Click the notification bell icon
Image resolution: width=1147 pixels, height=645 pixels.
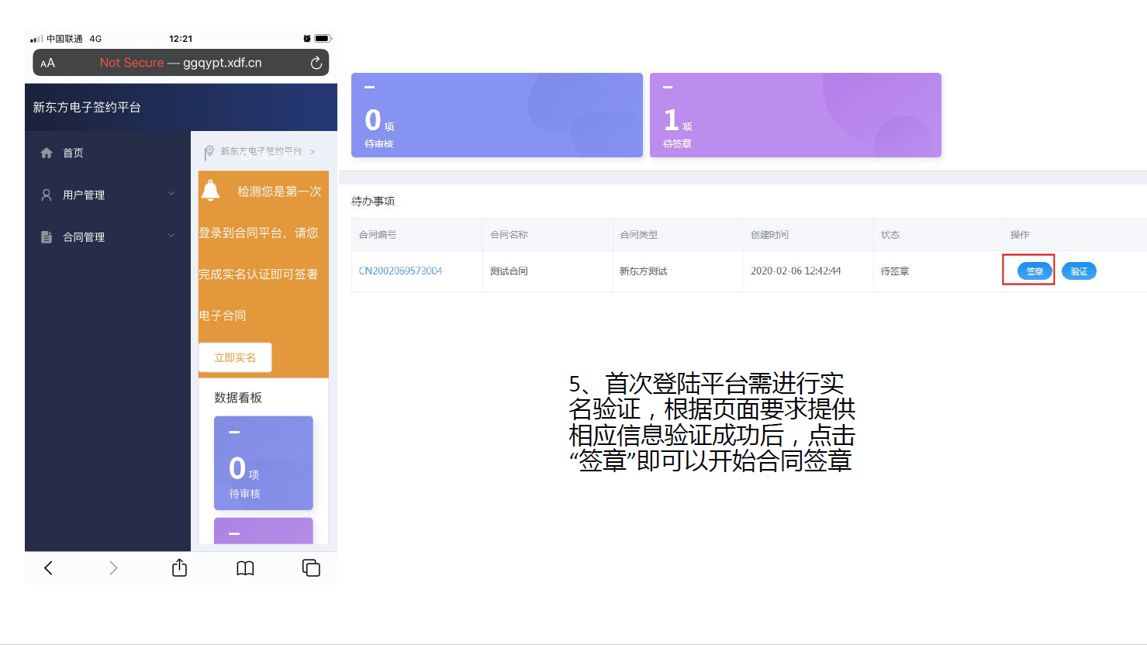210,190
